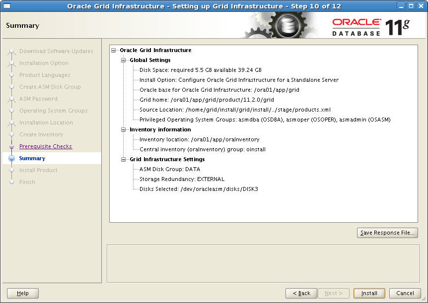Collapse the Oracle Grid Infrastructure root node

click(114, 50)
